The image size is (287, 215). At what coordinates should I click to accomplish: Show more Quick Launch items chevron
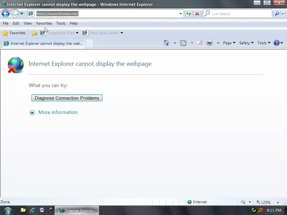50,208
